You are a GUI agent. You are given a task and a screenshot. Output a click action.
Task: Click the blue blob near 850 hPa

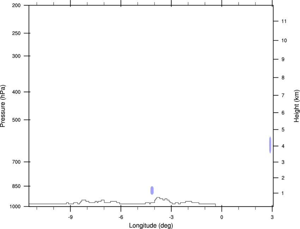152,190
